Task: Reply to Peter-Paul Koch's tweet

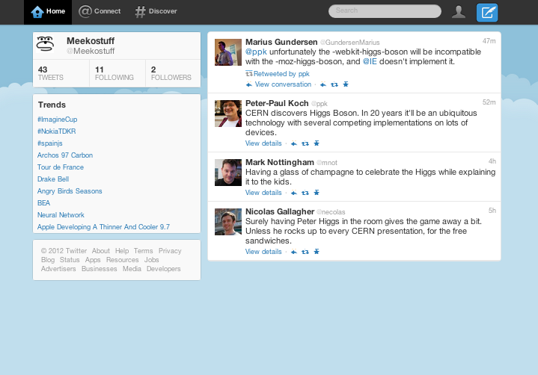Action: click(x=294, y=143)
